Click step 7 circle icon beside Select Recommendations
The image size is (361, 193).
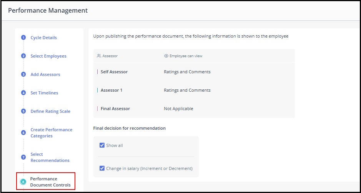point(23,157)
